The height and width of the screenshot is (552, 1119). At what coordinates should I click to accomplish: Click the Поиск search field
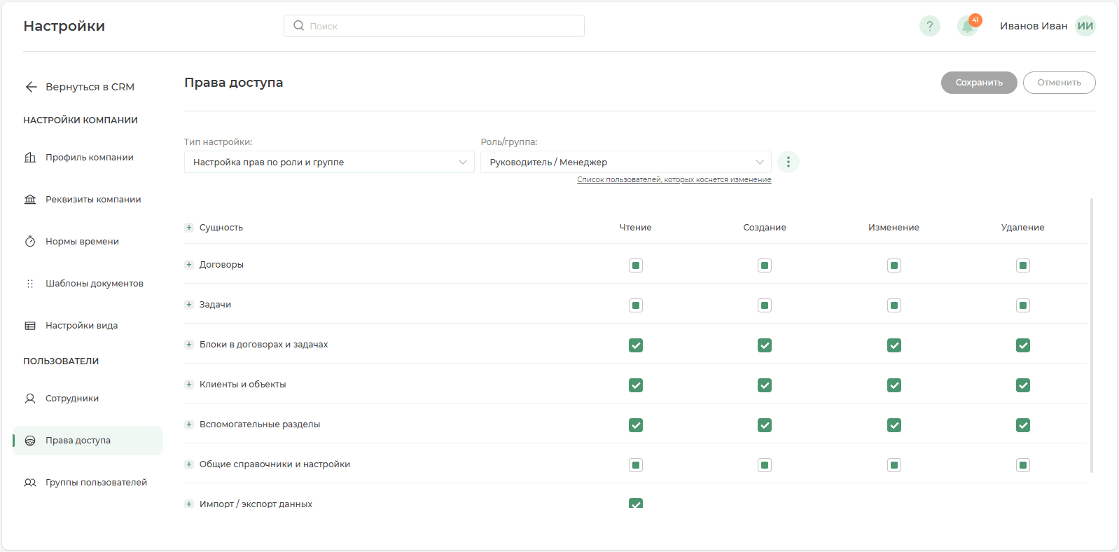(434, 26)
